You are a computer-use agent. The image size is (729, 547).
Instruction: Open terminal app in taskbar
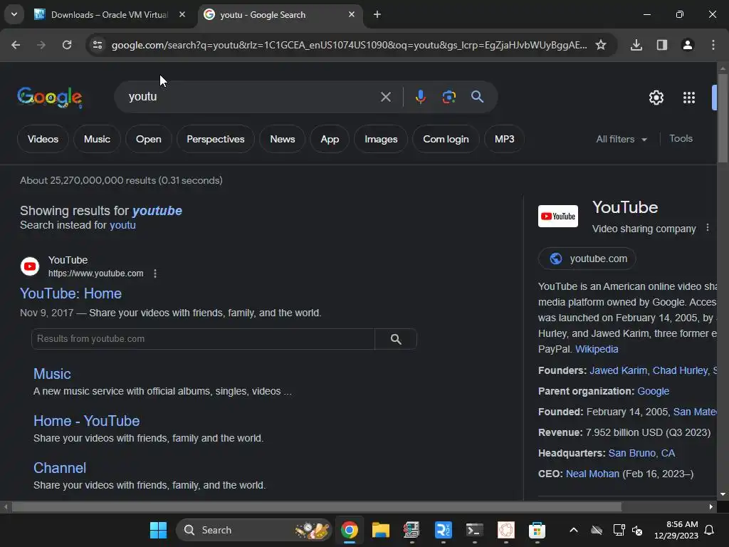click(x=474, y=530)
